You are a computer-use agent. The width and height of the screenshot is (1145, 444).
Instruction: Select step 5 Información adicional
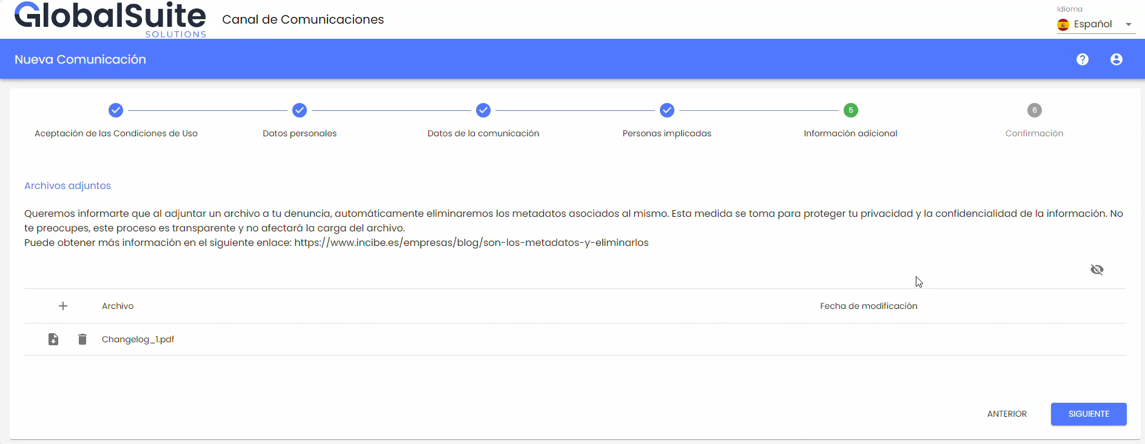tap(851, 110)
